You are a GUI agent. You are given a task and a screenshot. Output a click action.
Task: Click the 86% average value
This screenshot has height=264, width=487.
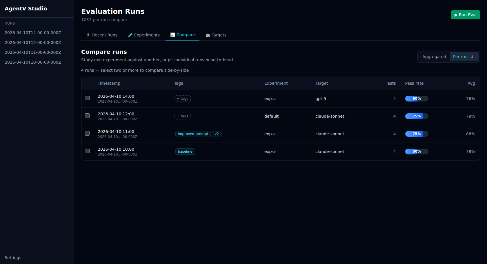pyautogui.click(x=470, y=134)
